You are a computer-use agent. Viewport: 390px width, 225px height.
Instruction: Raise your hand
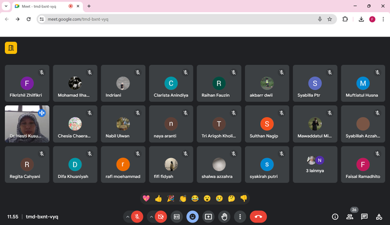click(x=224, y=216)
